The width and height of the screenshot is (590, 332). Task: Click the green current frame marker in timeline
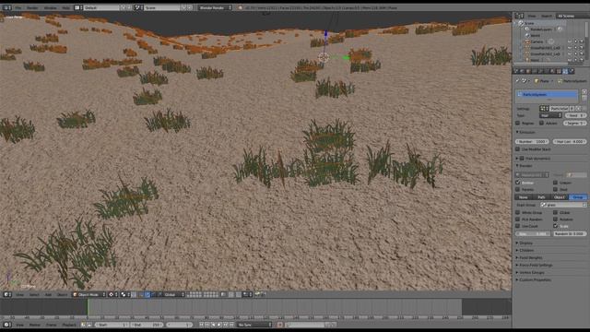click(88, 307)
